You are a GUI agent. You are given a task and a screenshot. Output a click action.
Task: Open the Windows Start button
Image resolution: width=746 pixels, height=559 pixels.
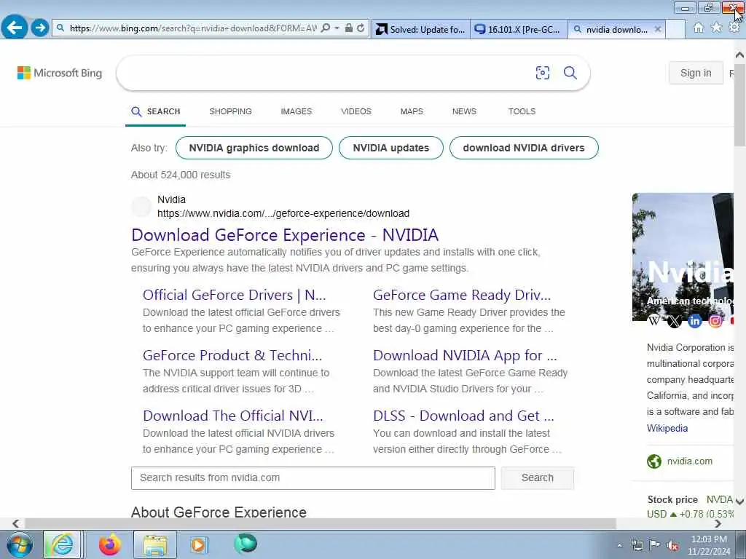[x=20, y=544]
